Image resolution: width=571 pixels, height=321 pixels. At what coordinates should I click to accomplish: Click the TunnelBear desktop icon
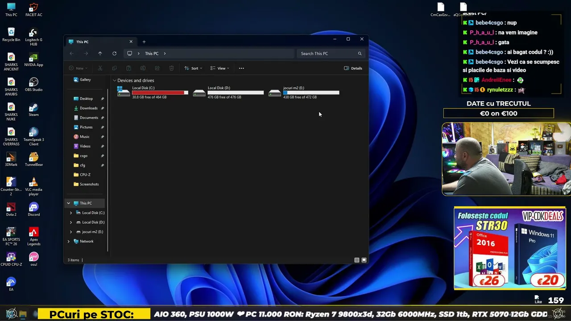click(33, 160)
